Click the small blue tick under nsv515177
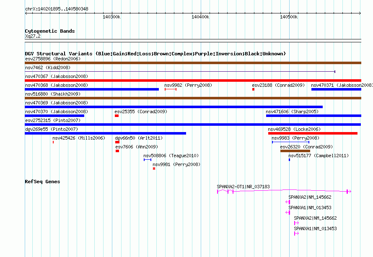This screenshot has width=373, height=257. pyautogui.click(x=289, y=160)
